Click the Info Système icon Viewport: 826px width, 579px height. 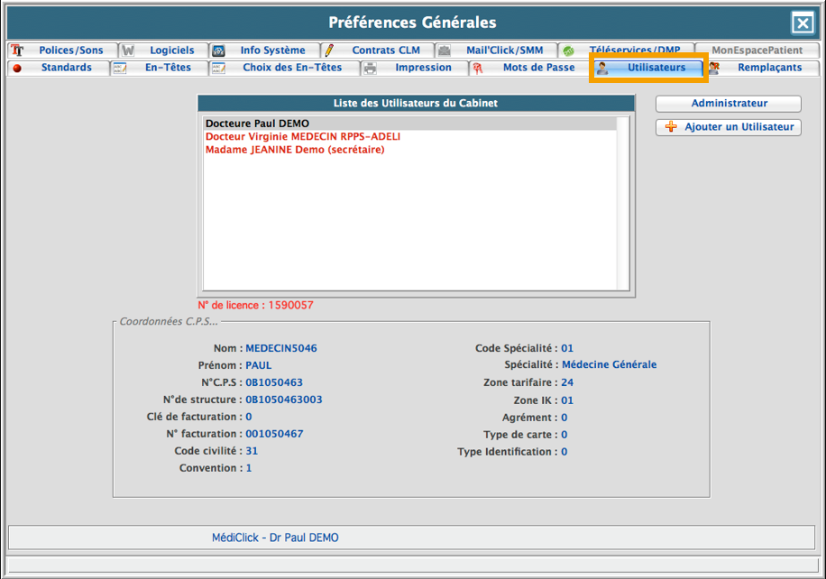coord(219,51)
